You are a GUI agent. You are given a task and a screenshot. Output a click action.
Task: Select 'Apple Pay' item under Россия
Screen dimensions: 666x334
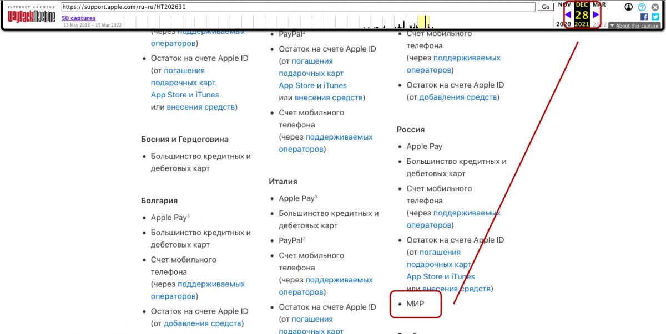click(x=425, y=146)
